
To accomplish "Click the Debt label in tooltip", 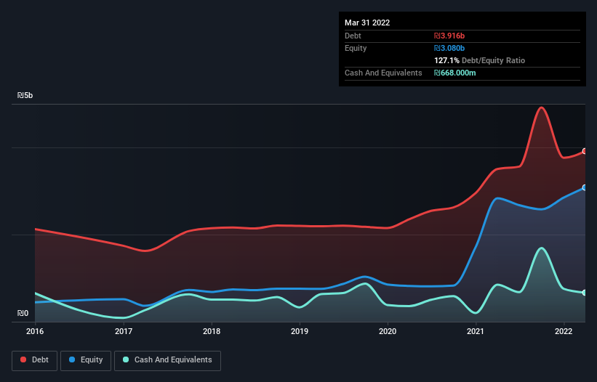I will [353, 36].
